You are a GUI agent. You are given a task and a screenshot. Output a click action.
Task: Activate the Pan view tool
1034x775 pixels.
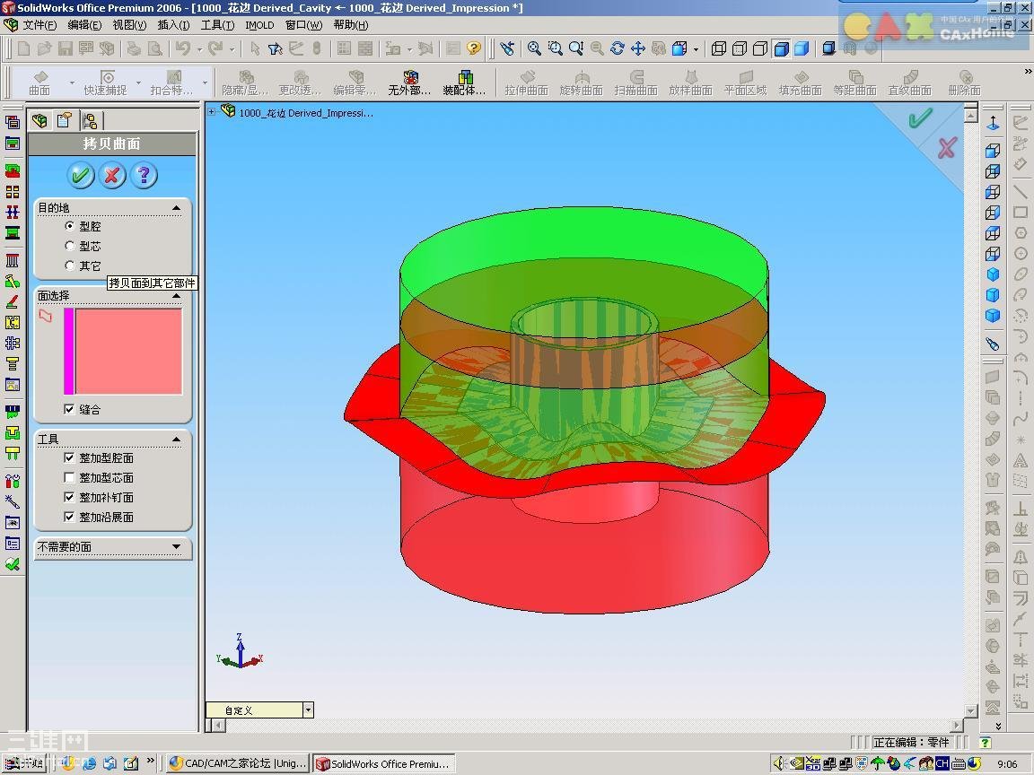pyautogui.click(x=638, y=48)
